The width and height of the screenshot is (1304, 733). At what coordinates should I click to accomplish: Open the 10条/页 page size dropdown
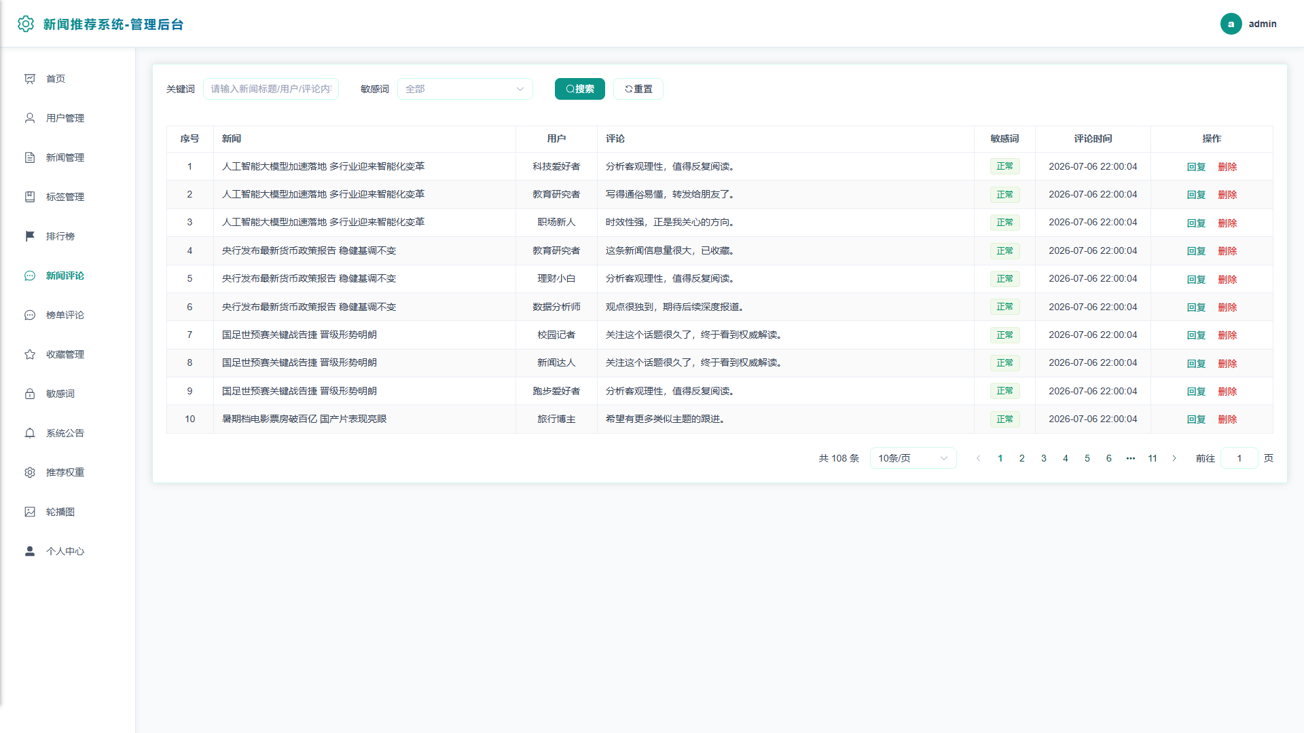[x=913, y=458]
